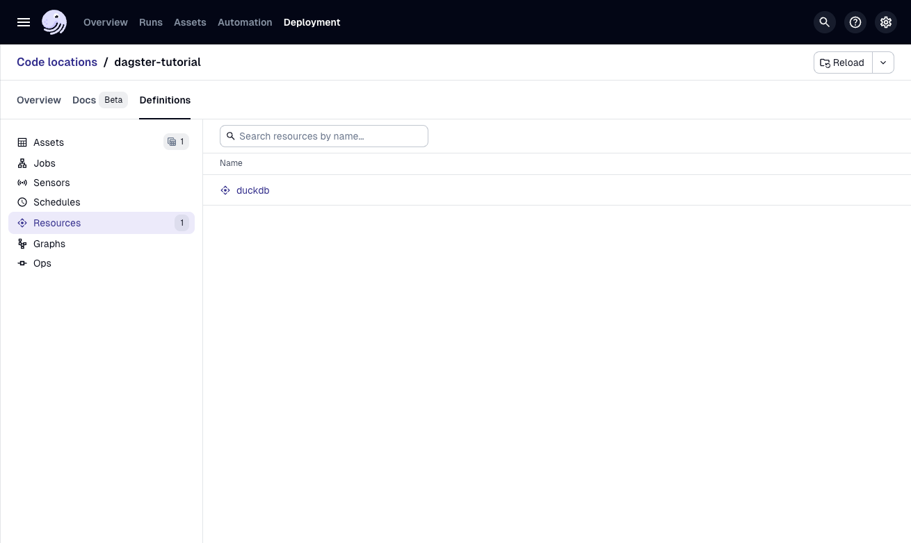
Task: Expand the Reload dropdown arrow
Action: (883, 62)
